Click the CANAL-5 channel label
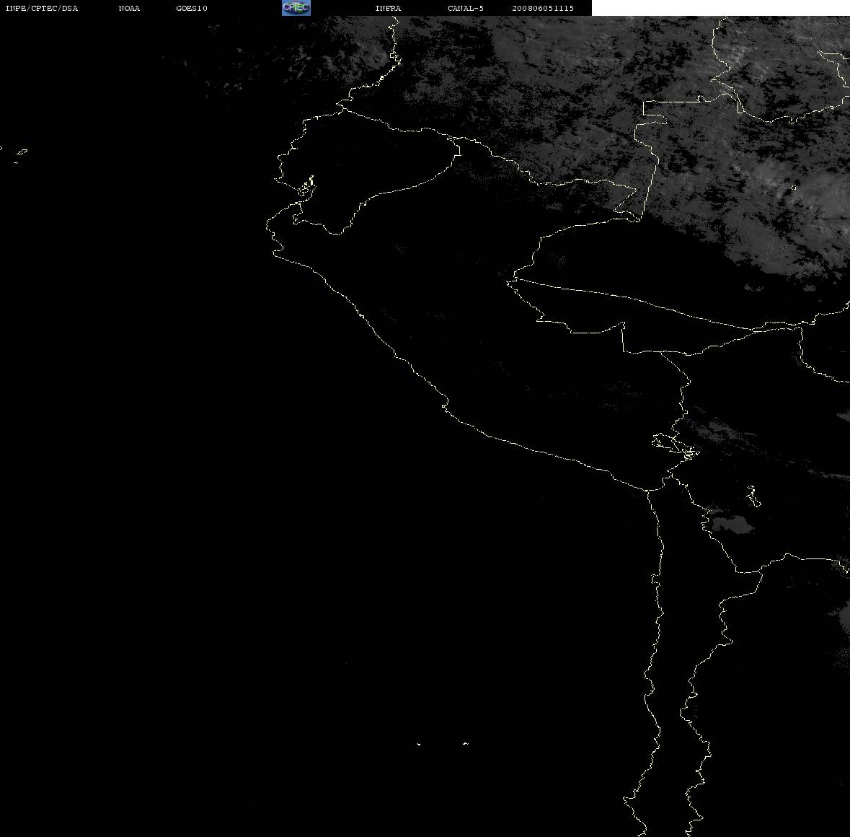This screenshot has width=850, height=837. tap(465, 8)
